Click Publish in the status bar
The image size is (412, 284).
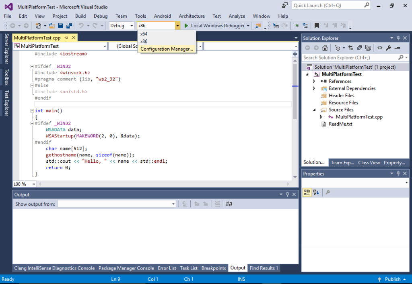tap(392, 279)
